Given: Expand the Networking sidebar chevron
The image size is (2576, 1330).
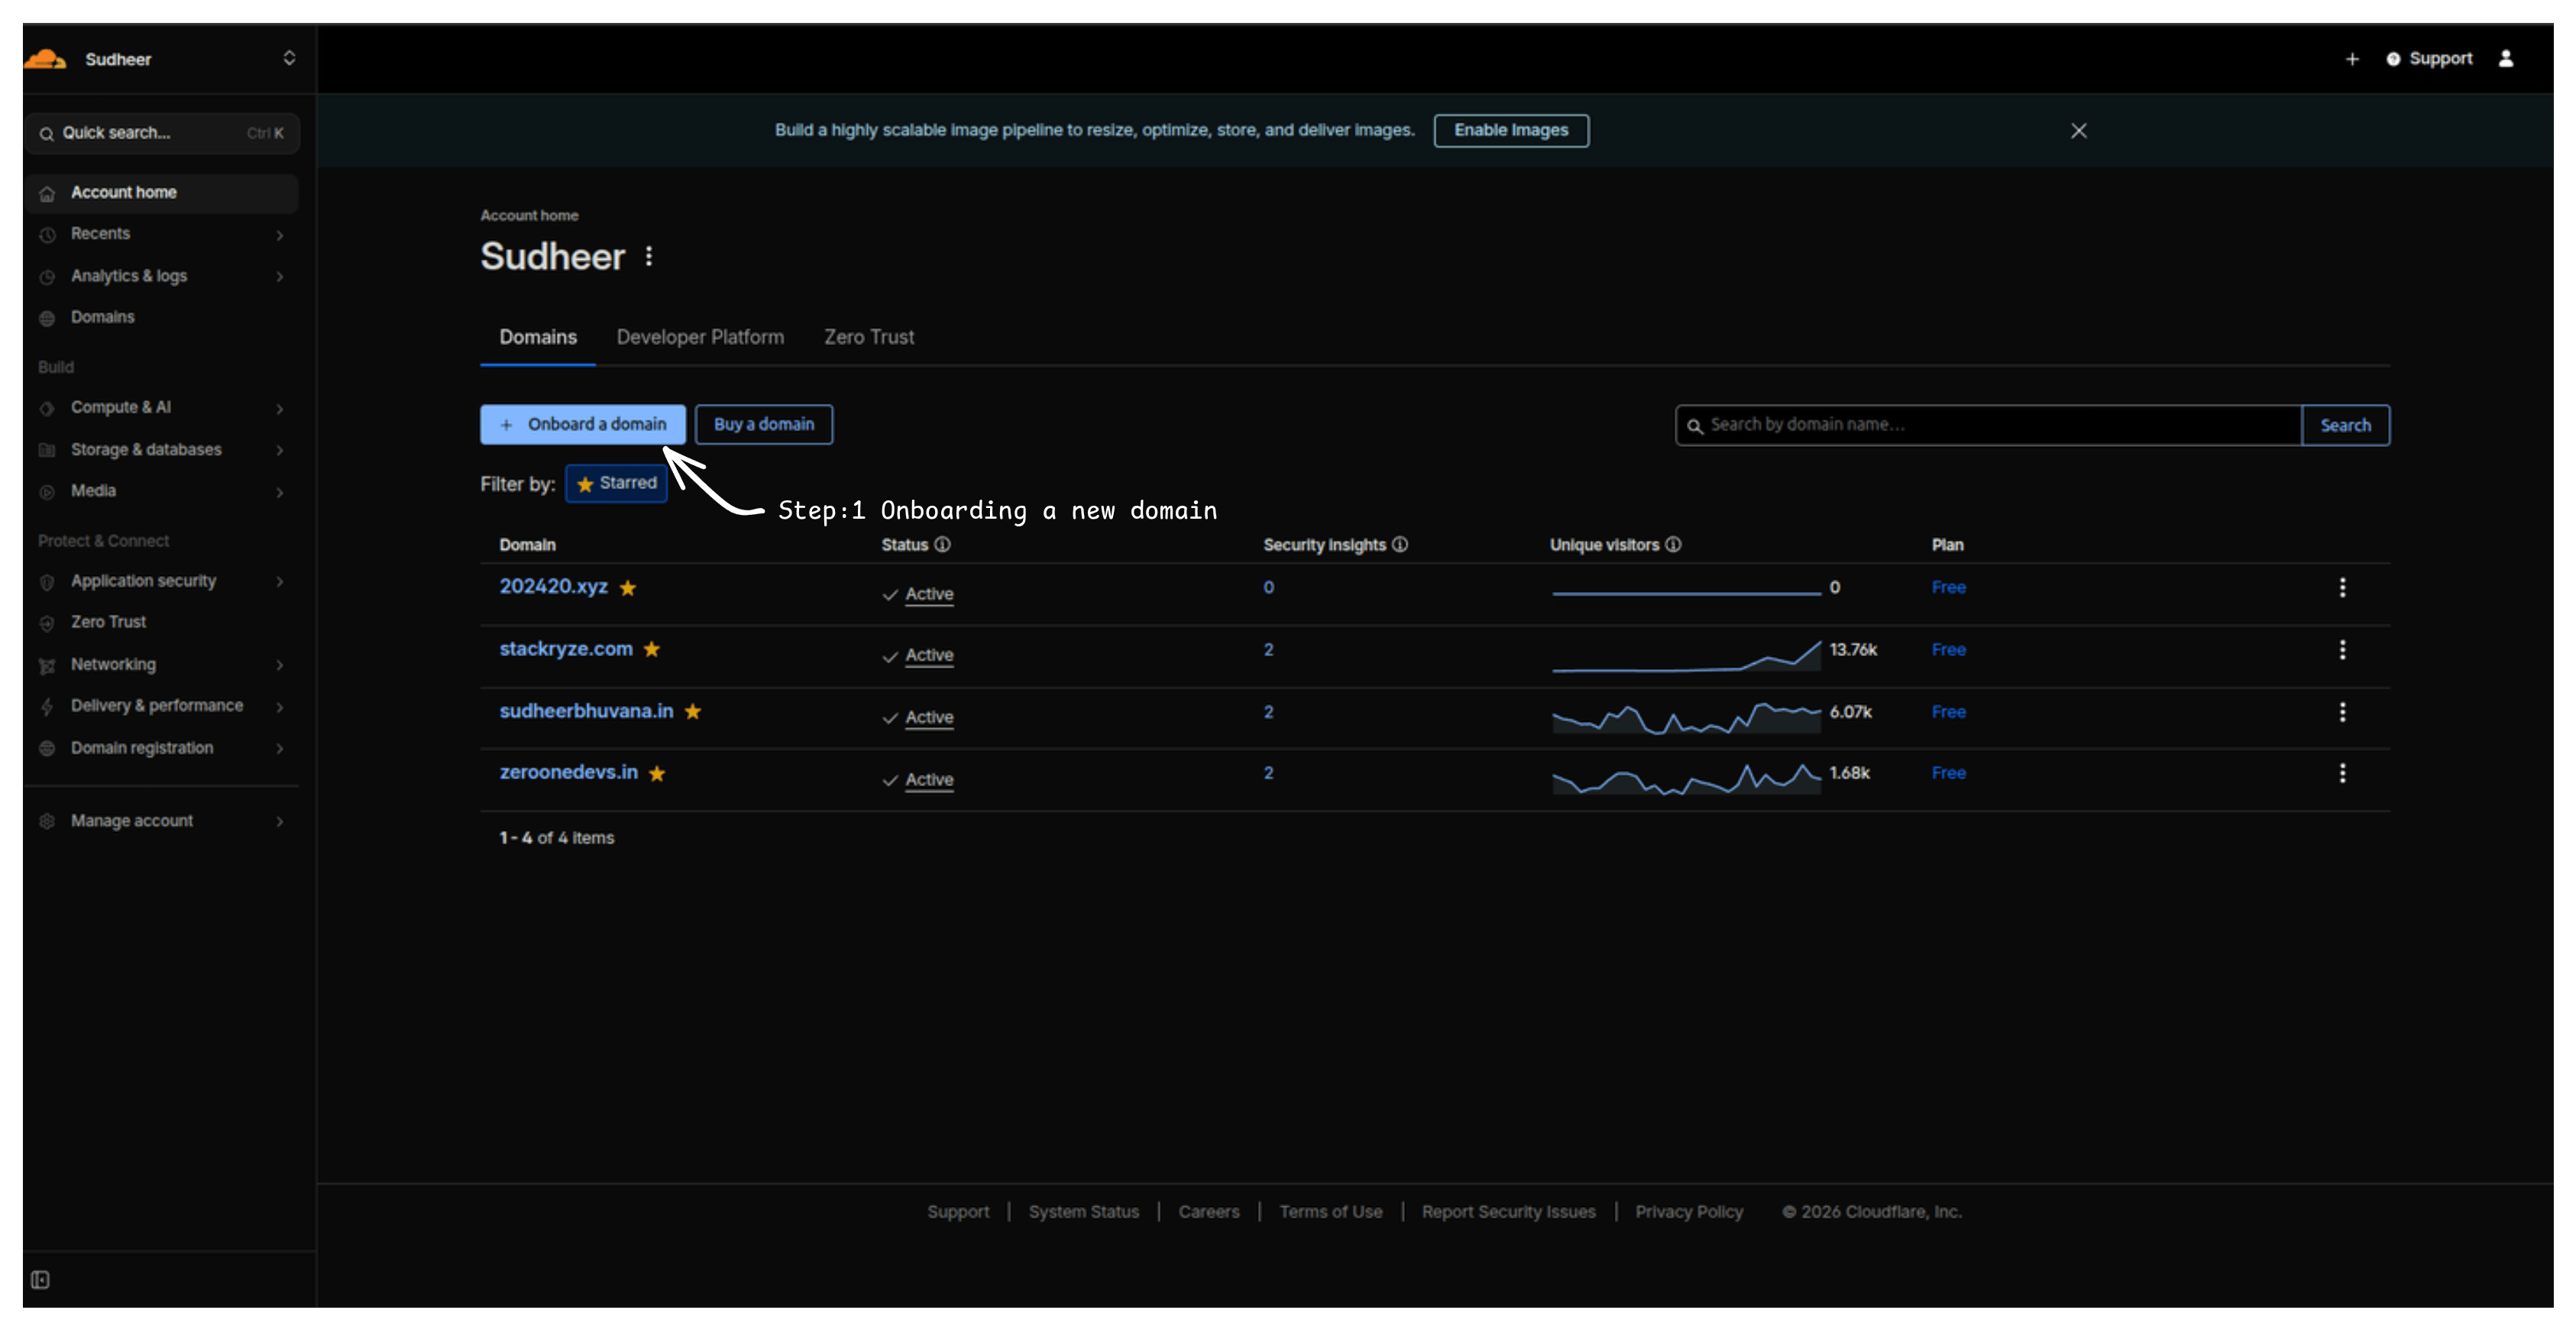Looking at the screenshot, I should point(280,666).
